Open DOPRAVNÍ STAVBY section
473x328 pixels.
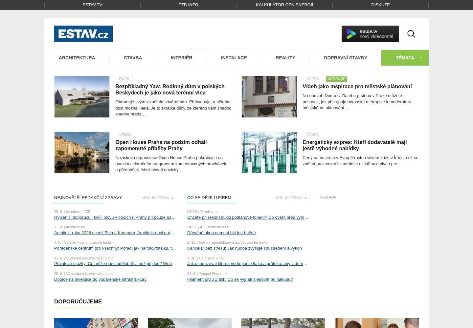pos(346,58)
